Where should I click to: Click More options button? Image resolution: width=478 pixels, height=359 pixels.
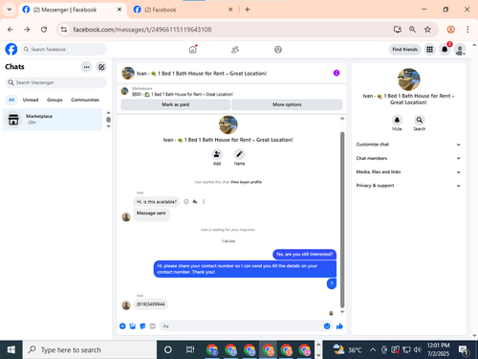[x=287, y=104]
